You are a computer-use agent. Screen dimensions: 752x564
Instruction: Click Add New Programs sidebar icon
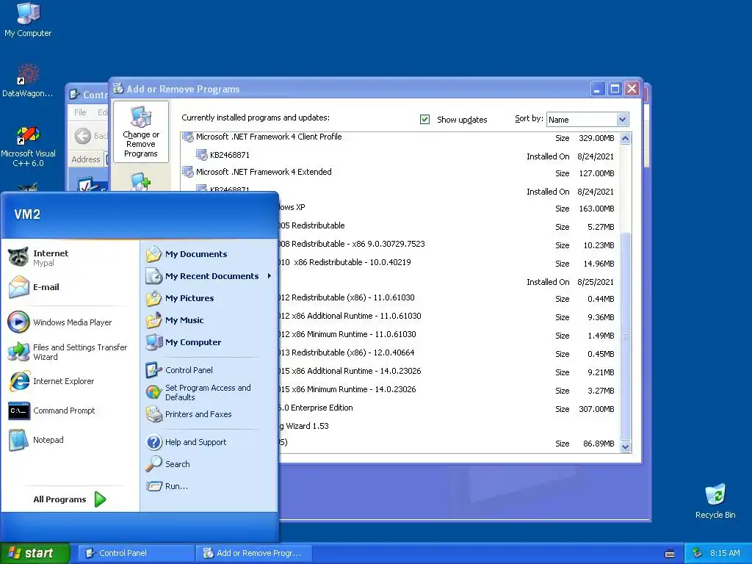click(140, 182)
